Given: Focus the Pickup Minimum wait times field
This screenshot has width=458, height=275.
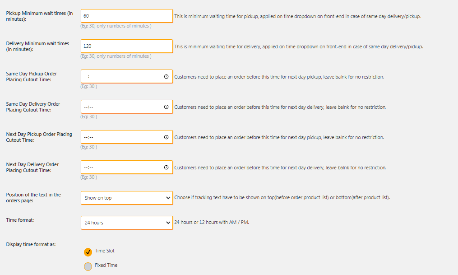Looking at the screenshot, I should [x=127, y=16].
